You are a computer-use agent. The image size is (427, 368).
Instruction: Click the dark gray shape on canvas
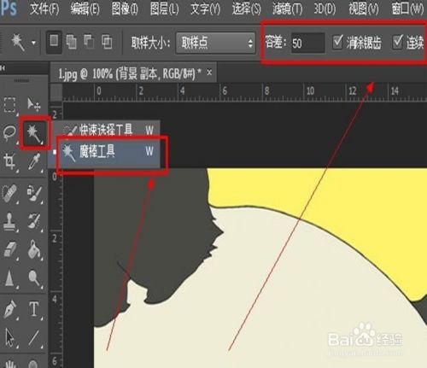pos(156,228)
